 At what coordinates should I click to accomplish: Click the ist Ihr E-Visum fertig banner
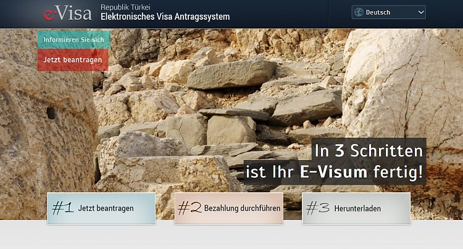pyautogui.click(x=335, y=172)
